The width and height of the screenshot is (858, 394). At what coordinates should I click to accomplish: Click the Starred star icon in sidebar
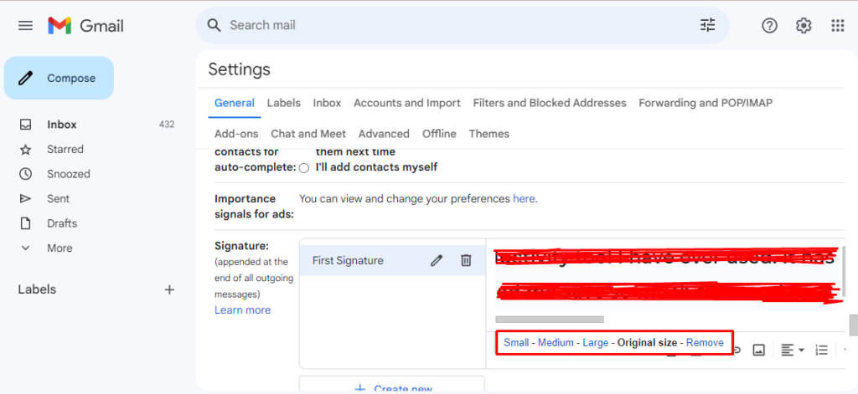click(x=25, y=149)
